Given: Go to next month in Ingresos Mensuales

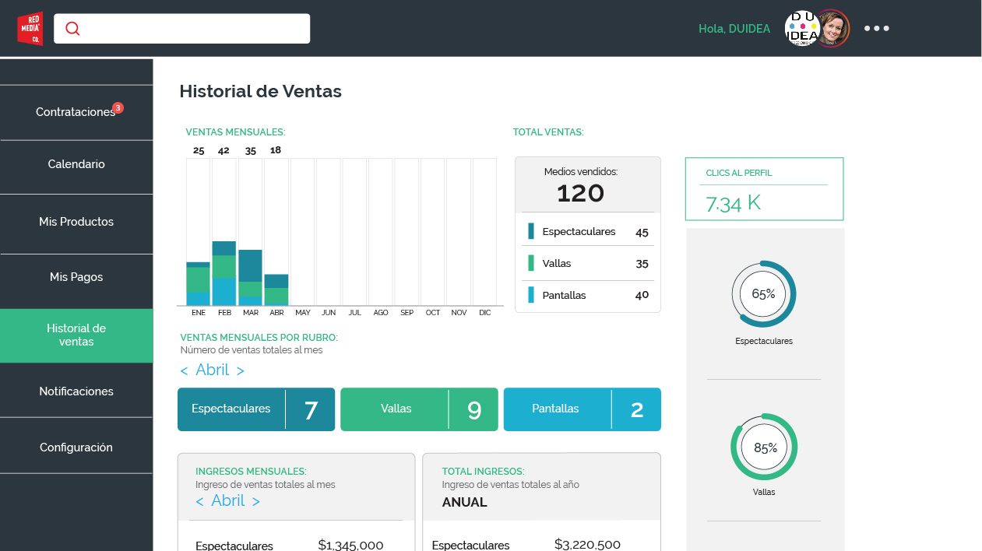Looking at the screenshot, I should 255,502.
